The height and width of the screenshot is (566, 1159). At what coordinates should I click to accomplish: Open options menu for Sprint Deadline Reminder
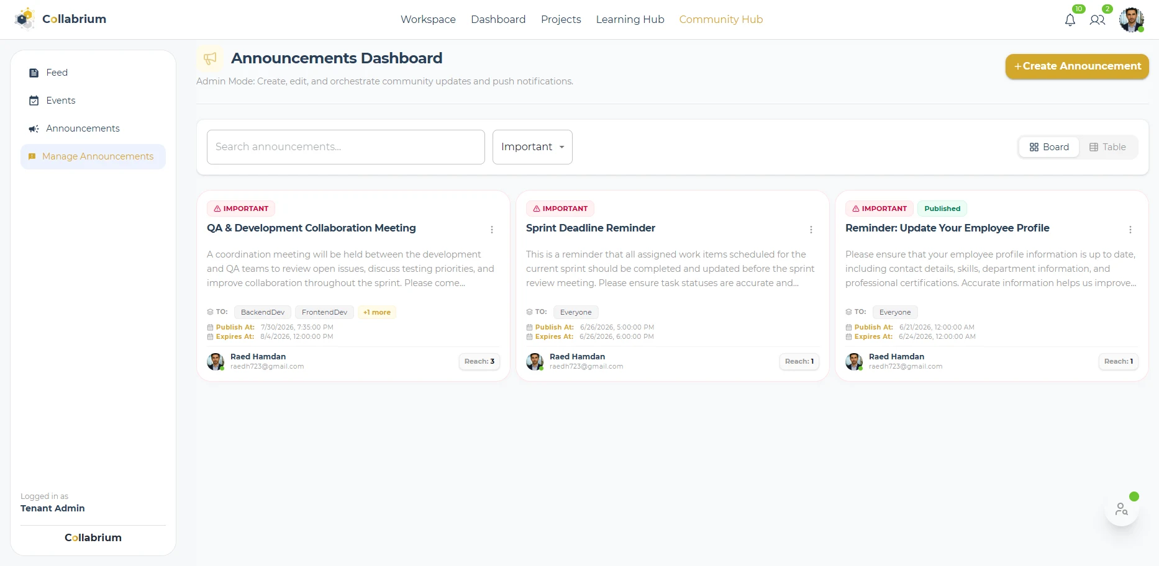click(811, 230)
